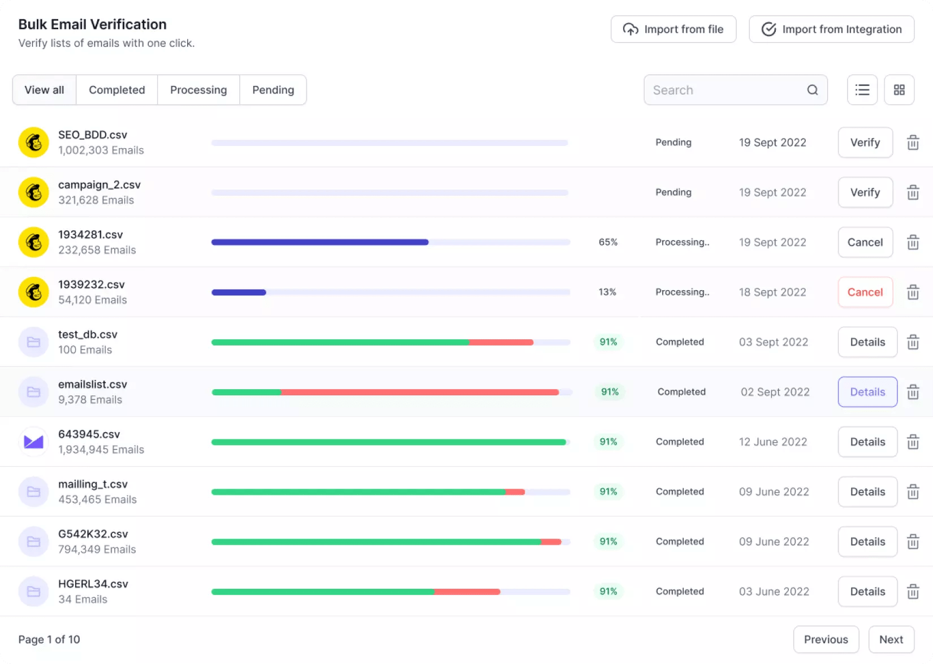Remove the G542K32.csv list

coord(913,542)
